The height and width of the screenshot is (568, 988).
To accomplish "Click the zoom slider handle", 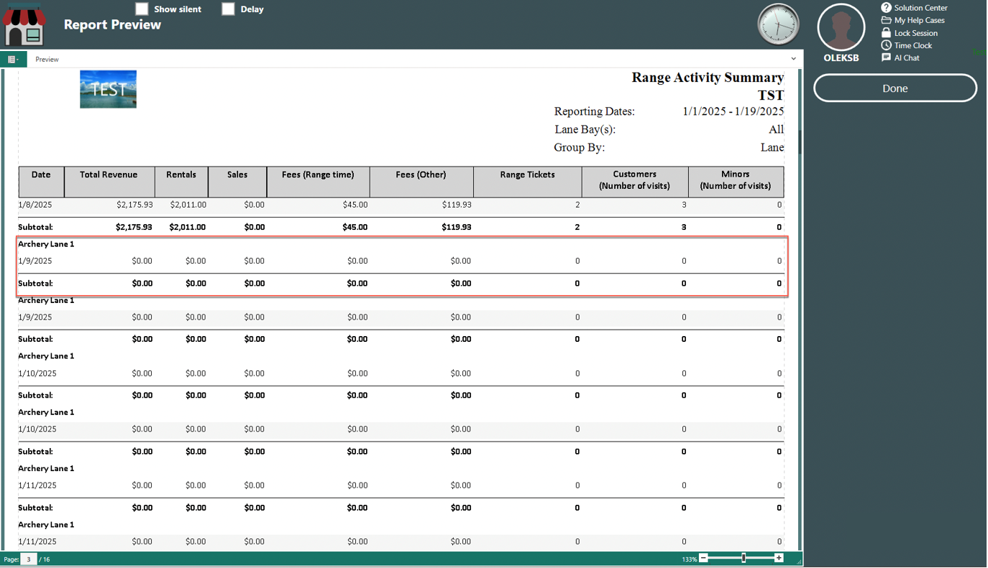I will tap(744, 558).
